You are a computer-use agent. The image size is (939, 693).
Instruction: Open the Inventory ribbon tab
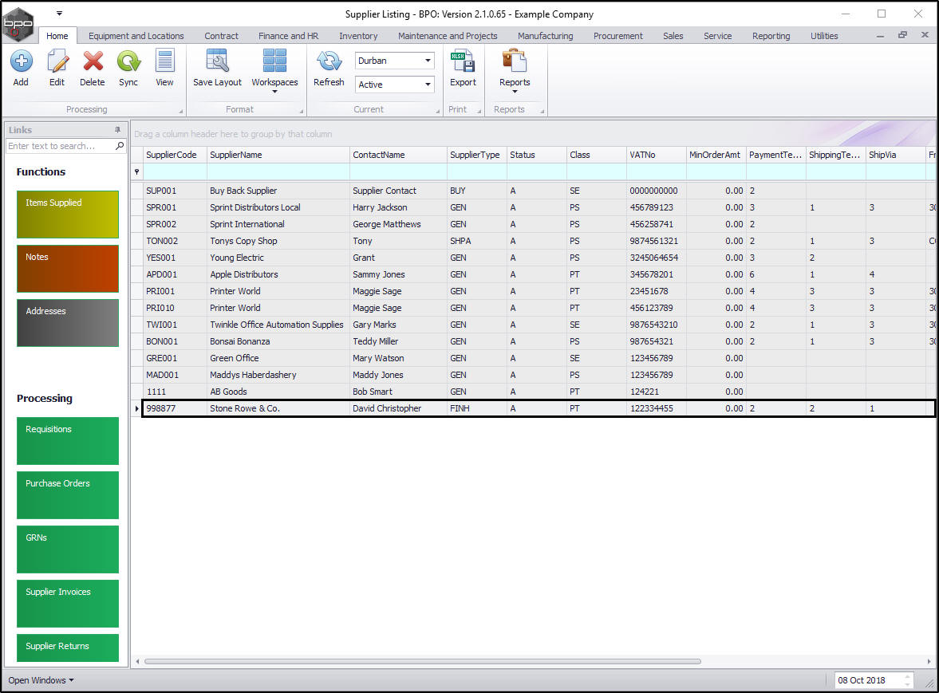[358, 36]
